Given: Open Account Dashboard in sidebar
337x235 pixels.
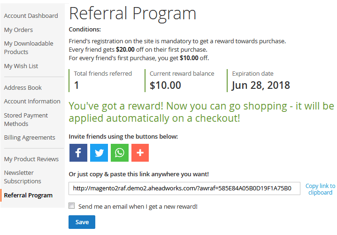Looking at the screenshot, I should 31,16.
